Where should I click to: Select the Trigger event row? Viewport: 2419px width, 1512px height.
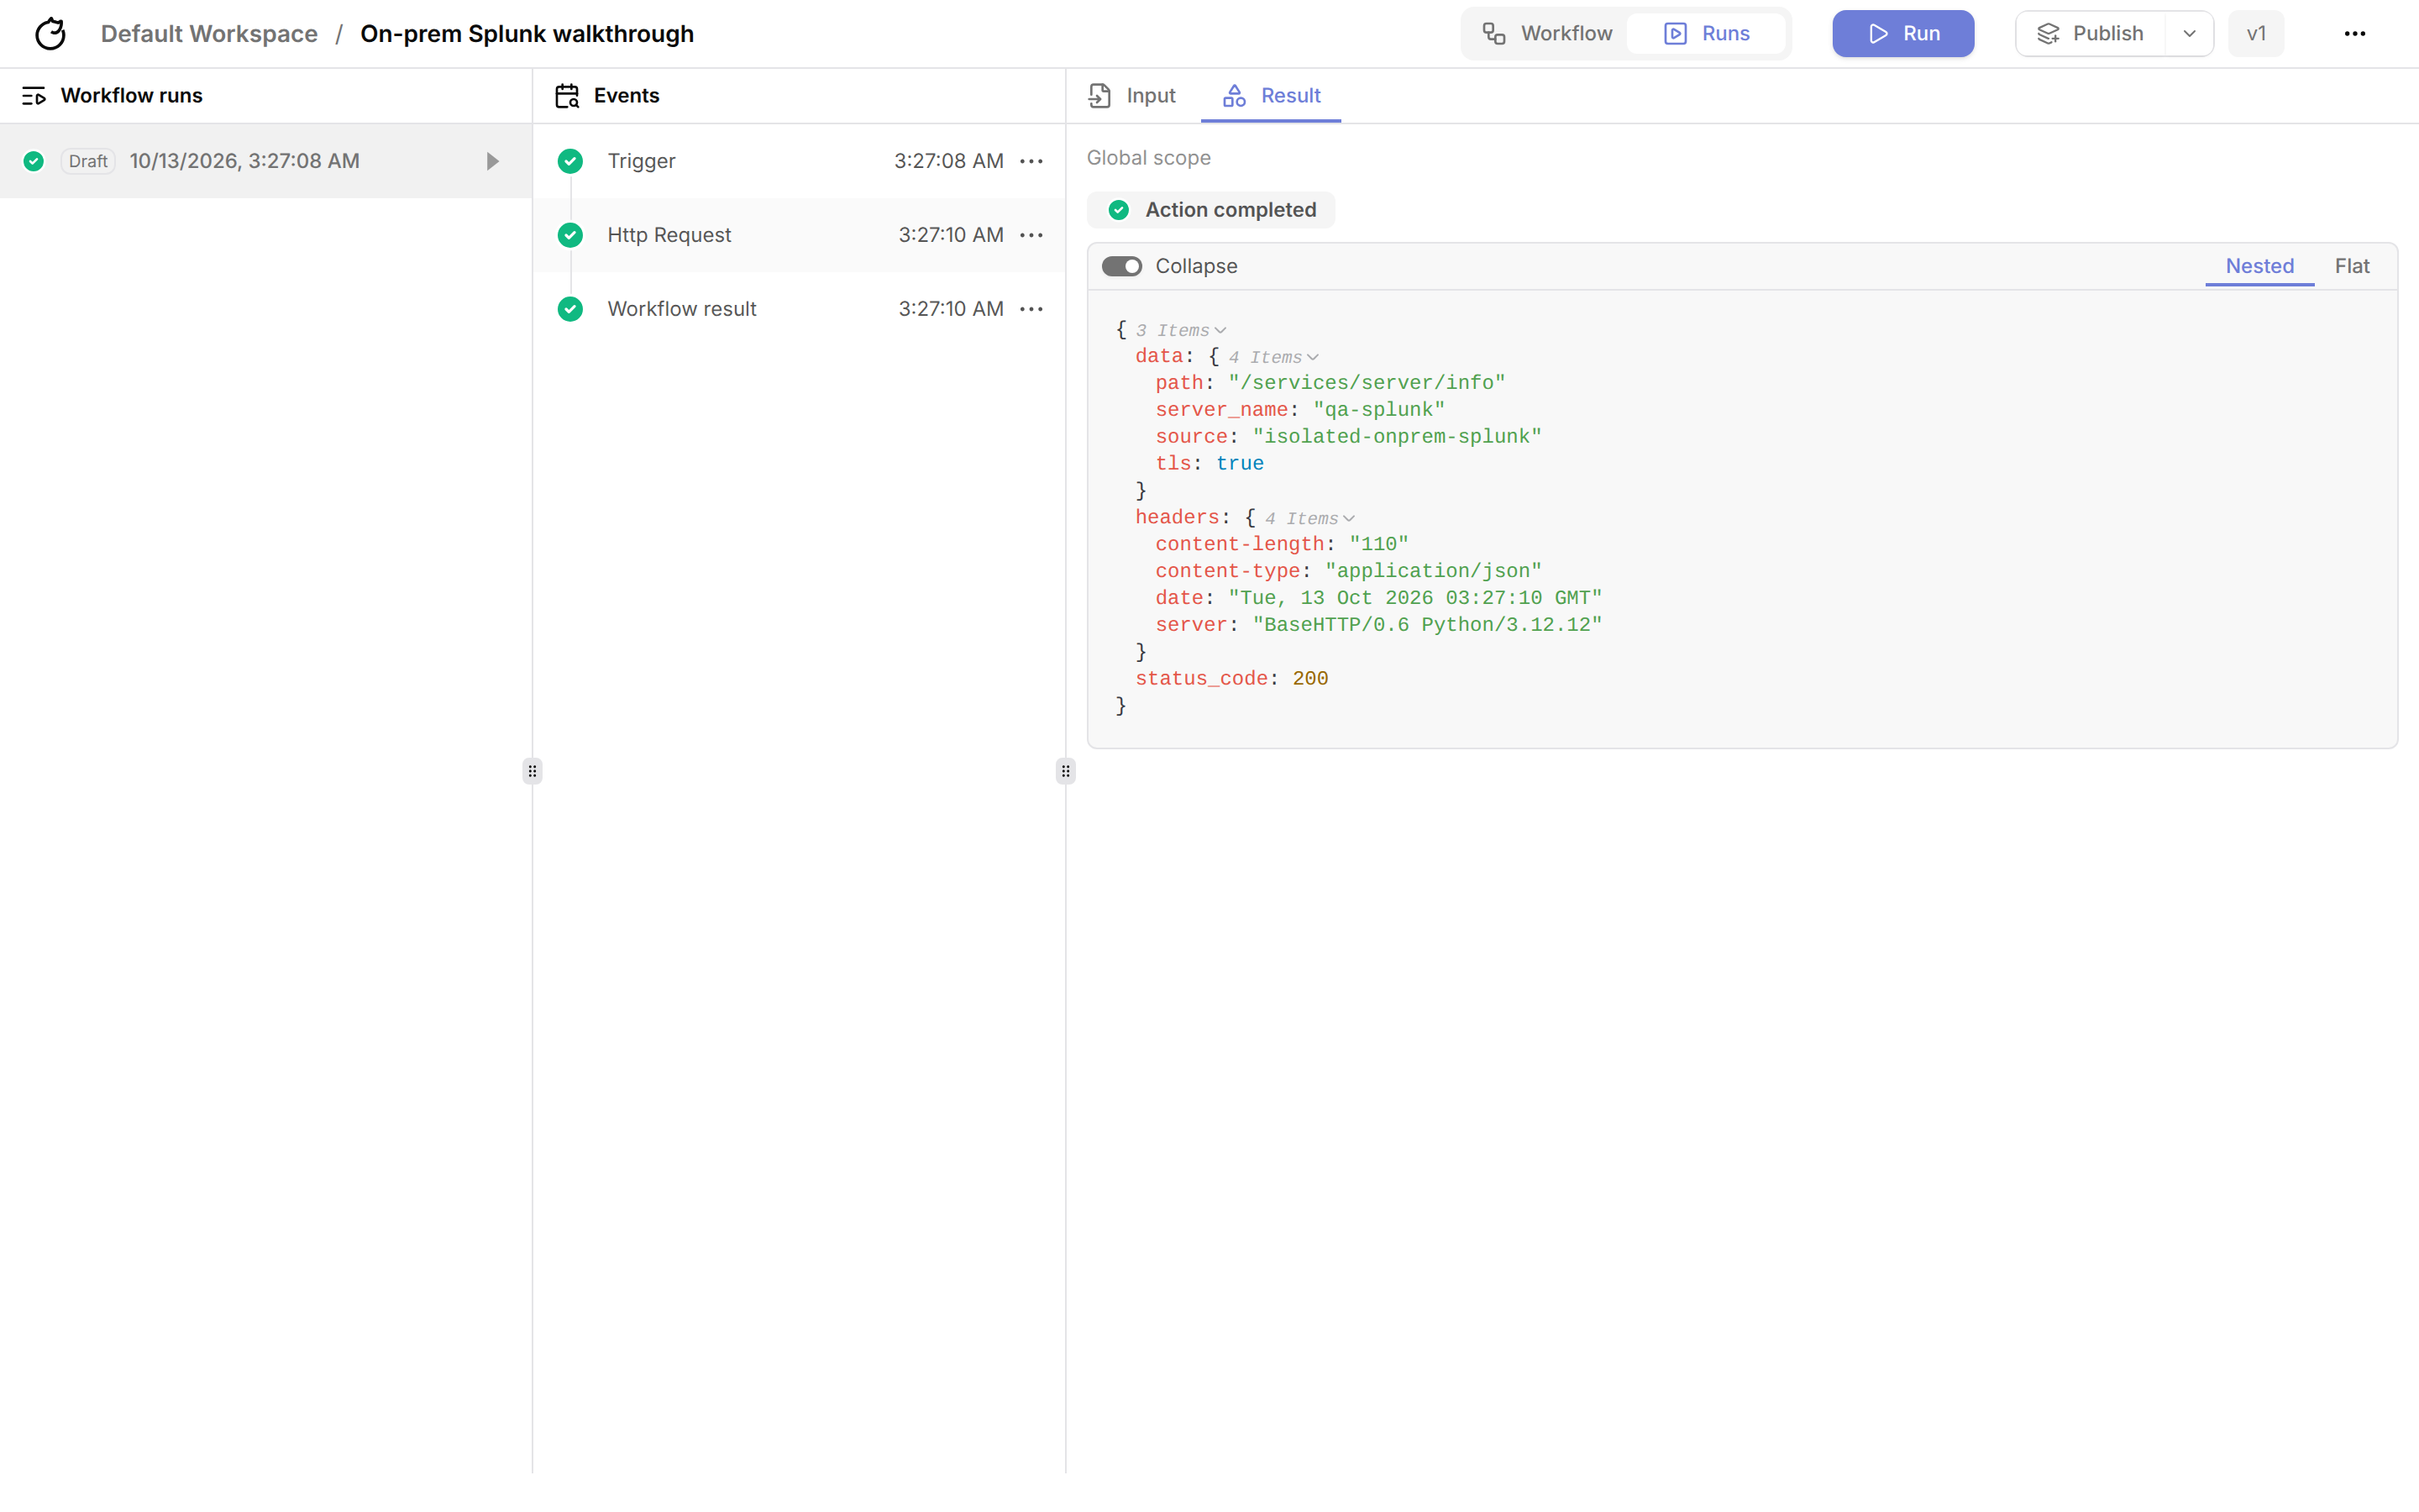(x=799, y=161)
